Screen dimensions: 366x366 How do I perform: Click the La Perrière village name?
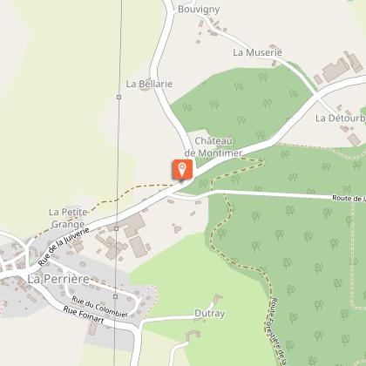(x=58, y=279)
